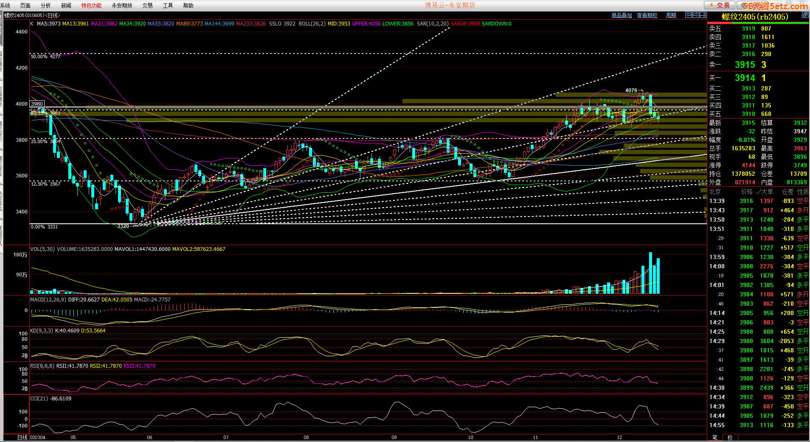Click the 0.00% 3331 retracement level label

pyautogui.click(x=44, y=227)
